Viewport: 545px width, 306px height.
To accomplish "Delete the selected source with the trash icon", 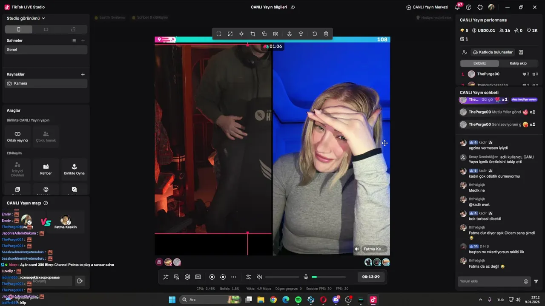I will 326,34.
